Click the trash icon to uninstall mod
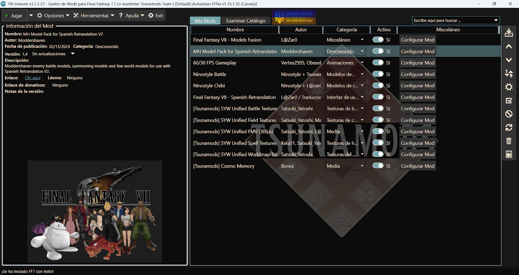Viewport: 519px width, 275px height. point(509,141)
